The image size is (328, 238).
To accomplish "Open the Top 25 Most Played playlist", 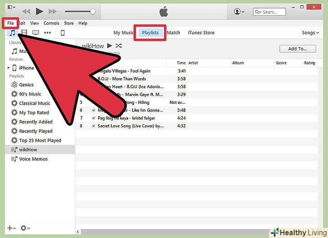I will (40, 140).
